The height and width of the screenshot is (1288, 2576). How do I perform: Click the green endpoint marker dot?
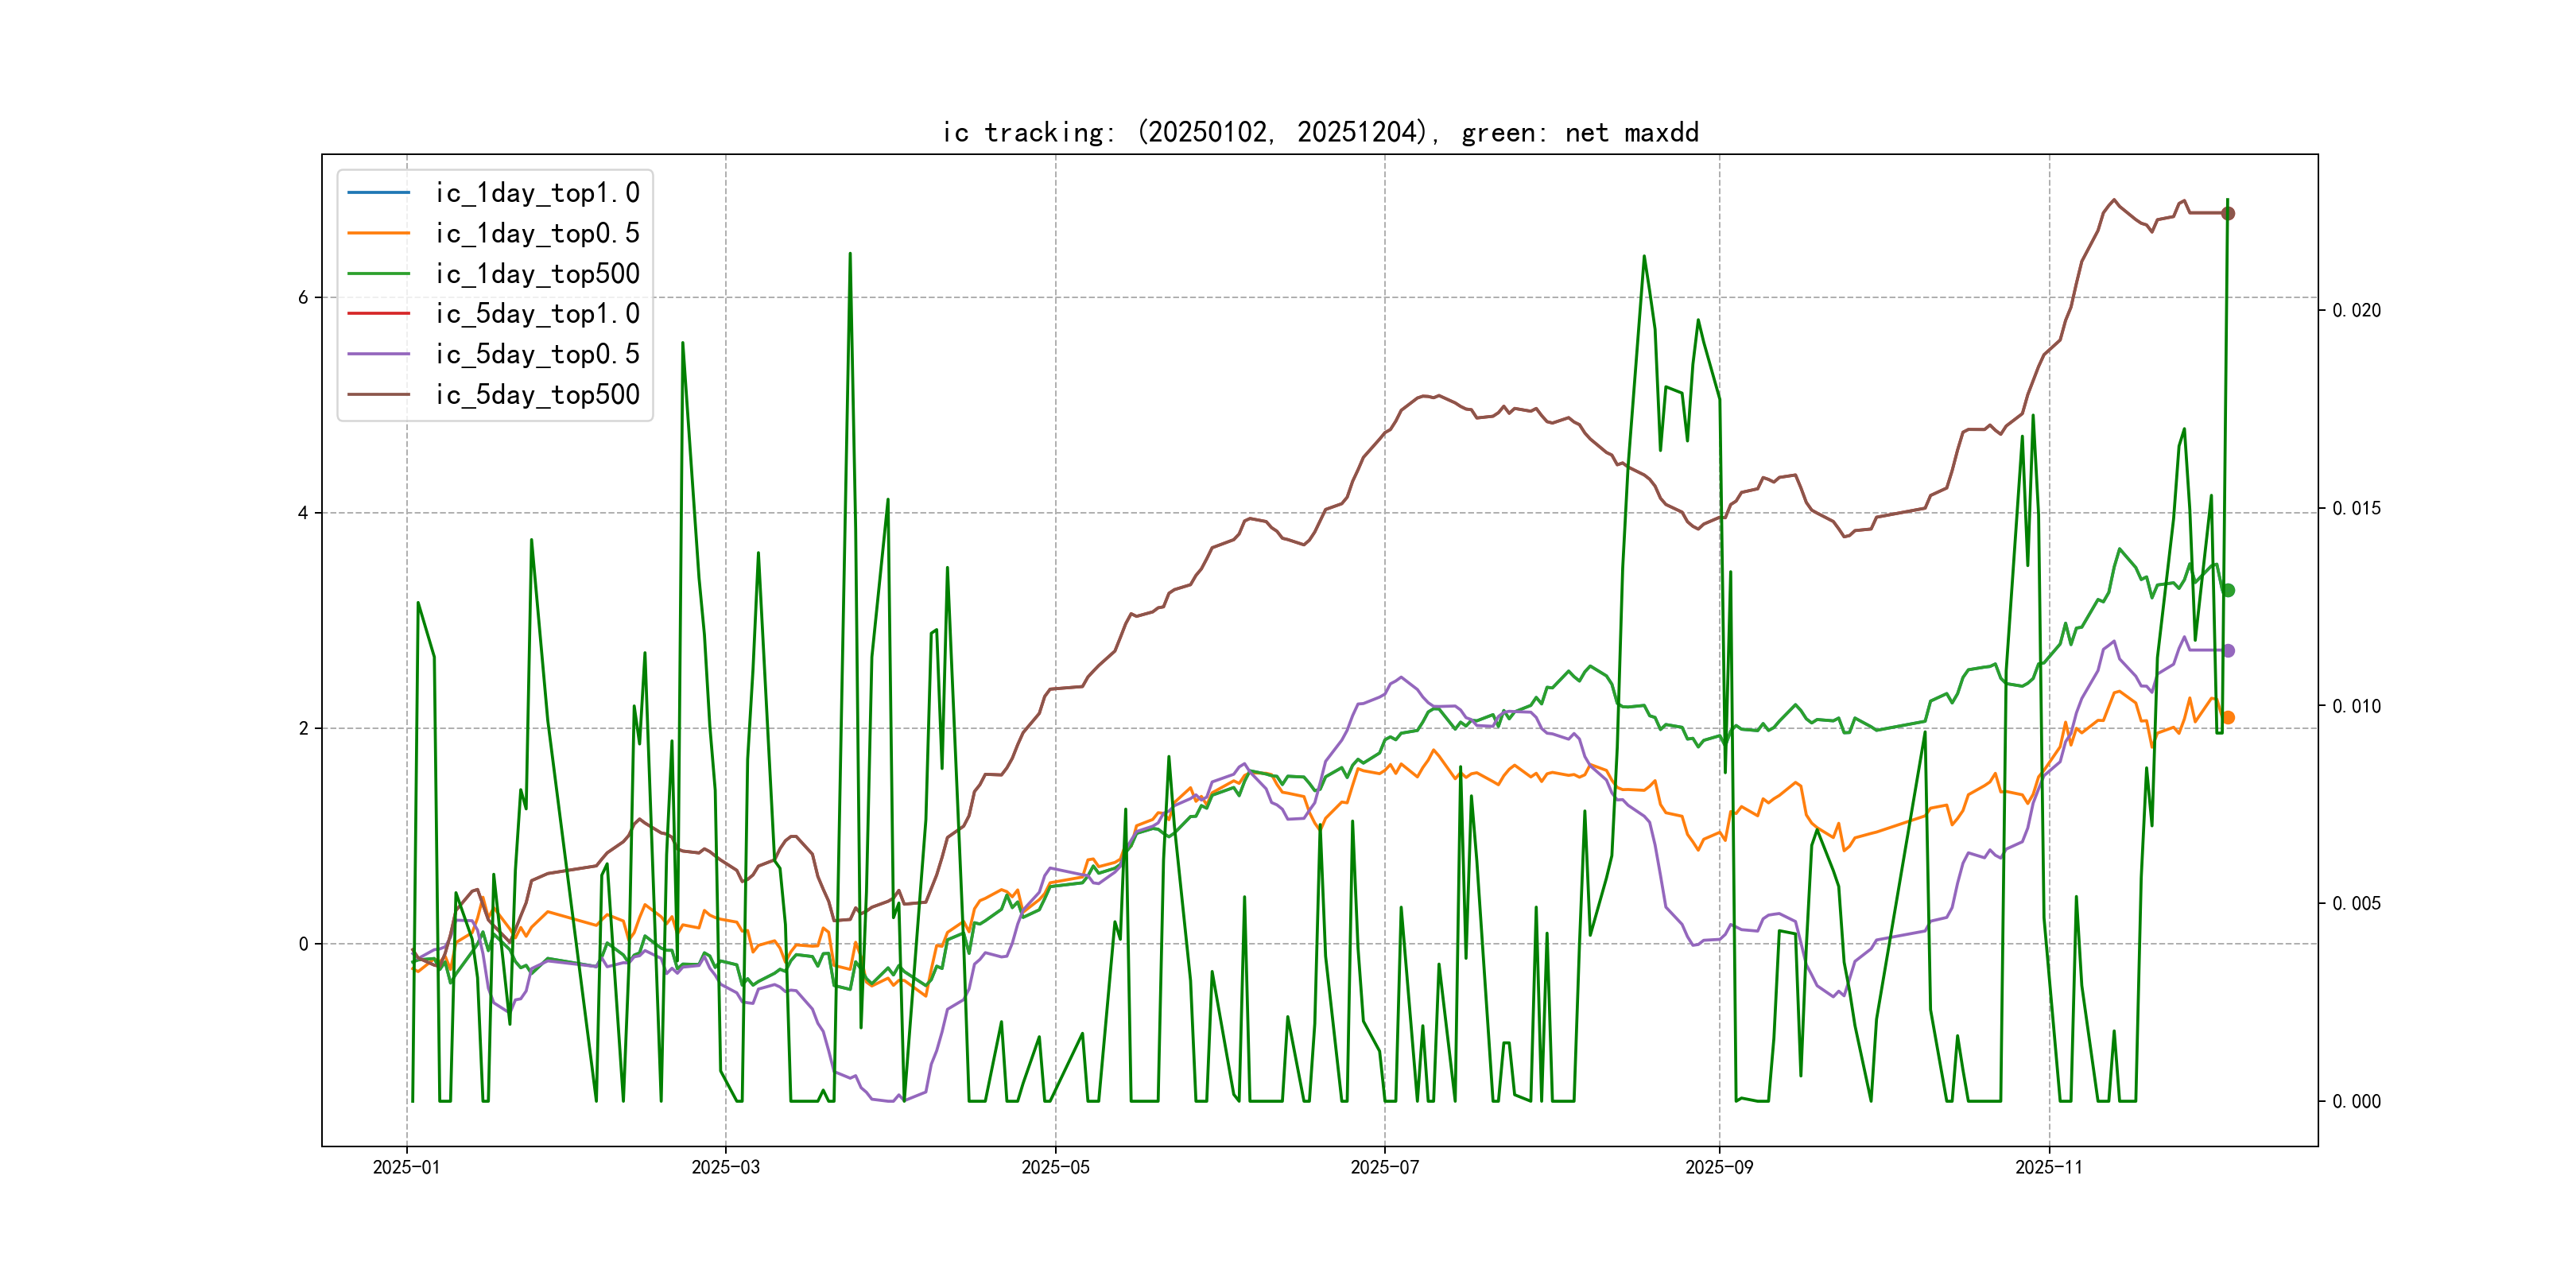pyautogui.click(x=2228, y=590)
